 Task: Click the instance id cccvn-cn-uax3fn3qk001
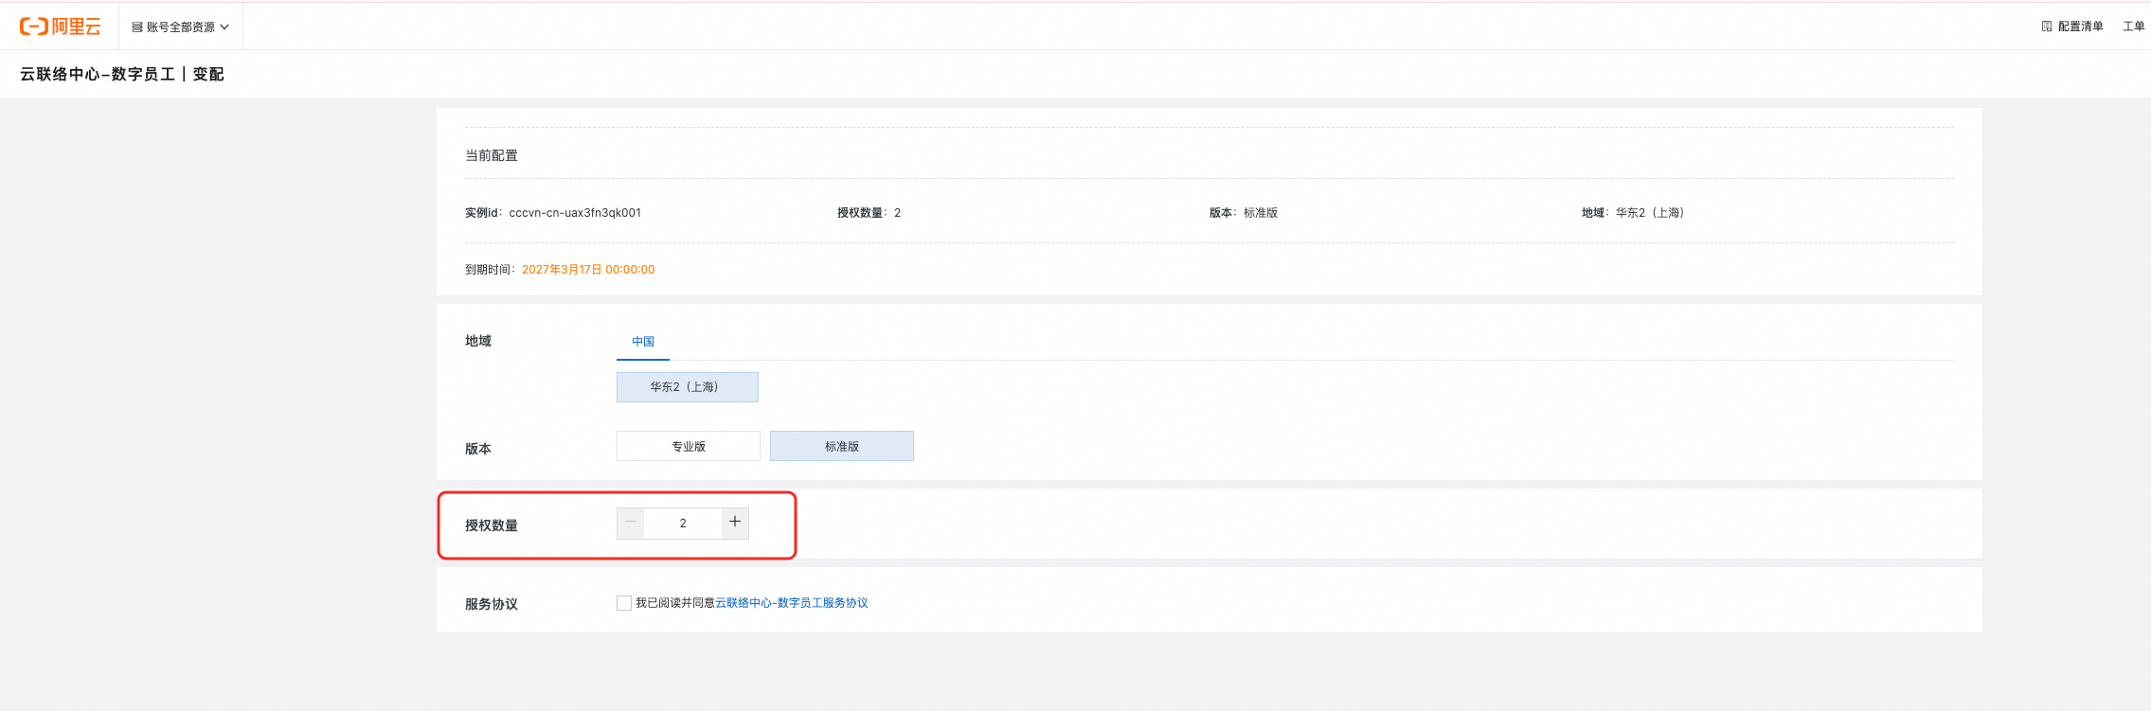[x=575, y=213]
